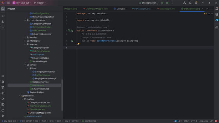
Task: Switch to DishFlavorMapper.xml tab
Action: click(95, 9)
